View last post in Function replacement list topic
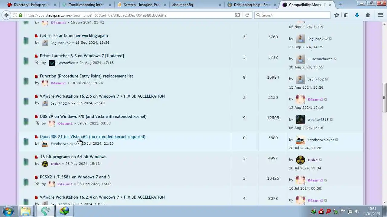This screenshot has height=217, width=387. pyautogui.click(x=326, y=79)
